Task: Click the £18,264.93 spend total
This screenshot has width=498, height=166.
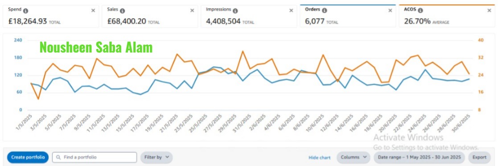Action: point(28,21)
